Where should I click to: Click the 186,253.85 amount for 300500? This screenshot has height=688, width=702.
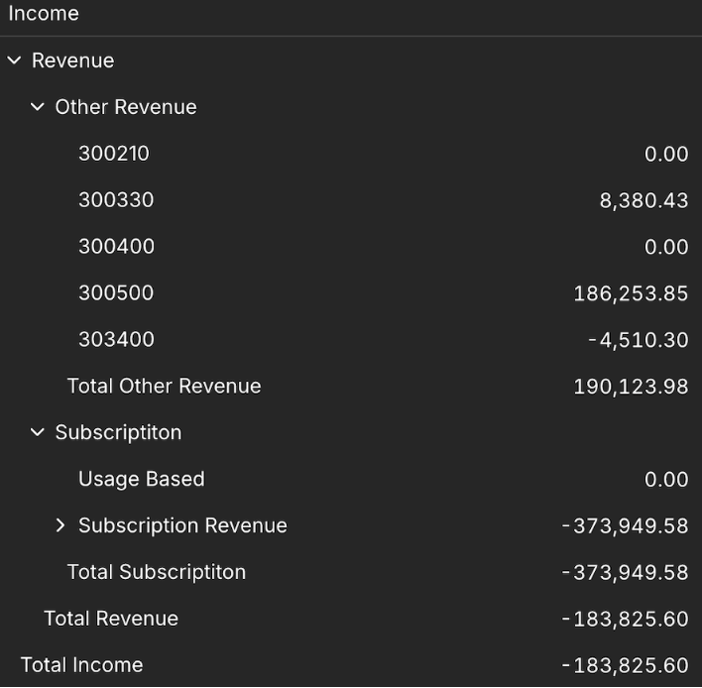point(631,293)
